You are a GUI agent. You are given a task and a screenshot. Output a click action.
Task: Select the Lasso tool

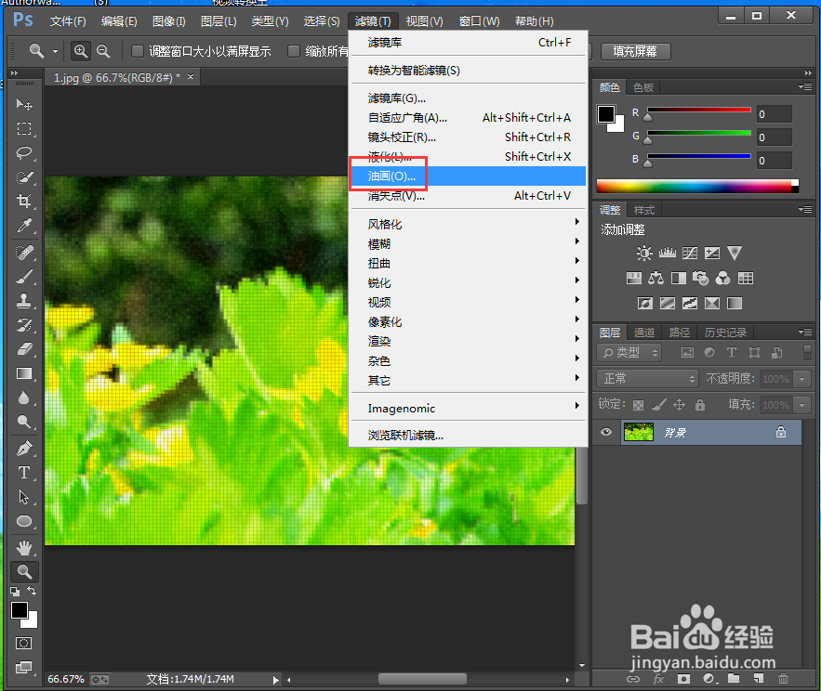[23, 152]
